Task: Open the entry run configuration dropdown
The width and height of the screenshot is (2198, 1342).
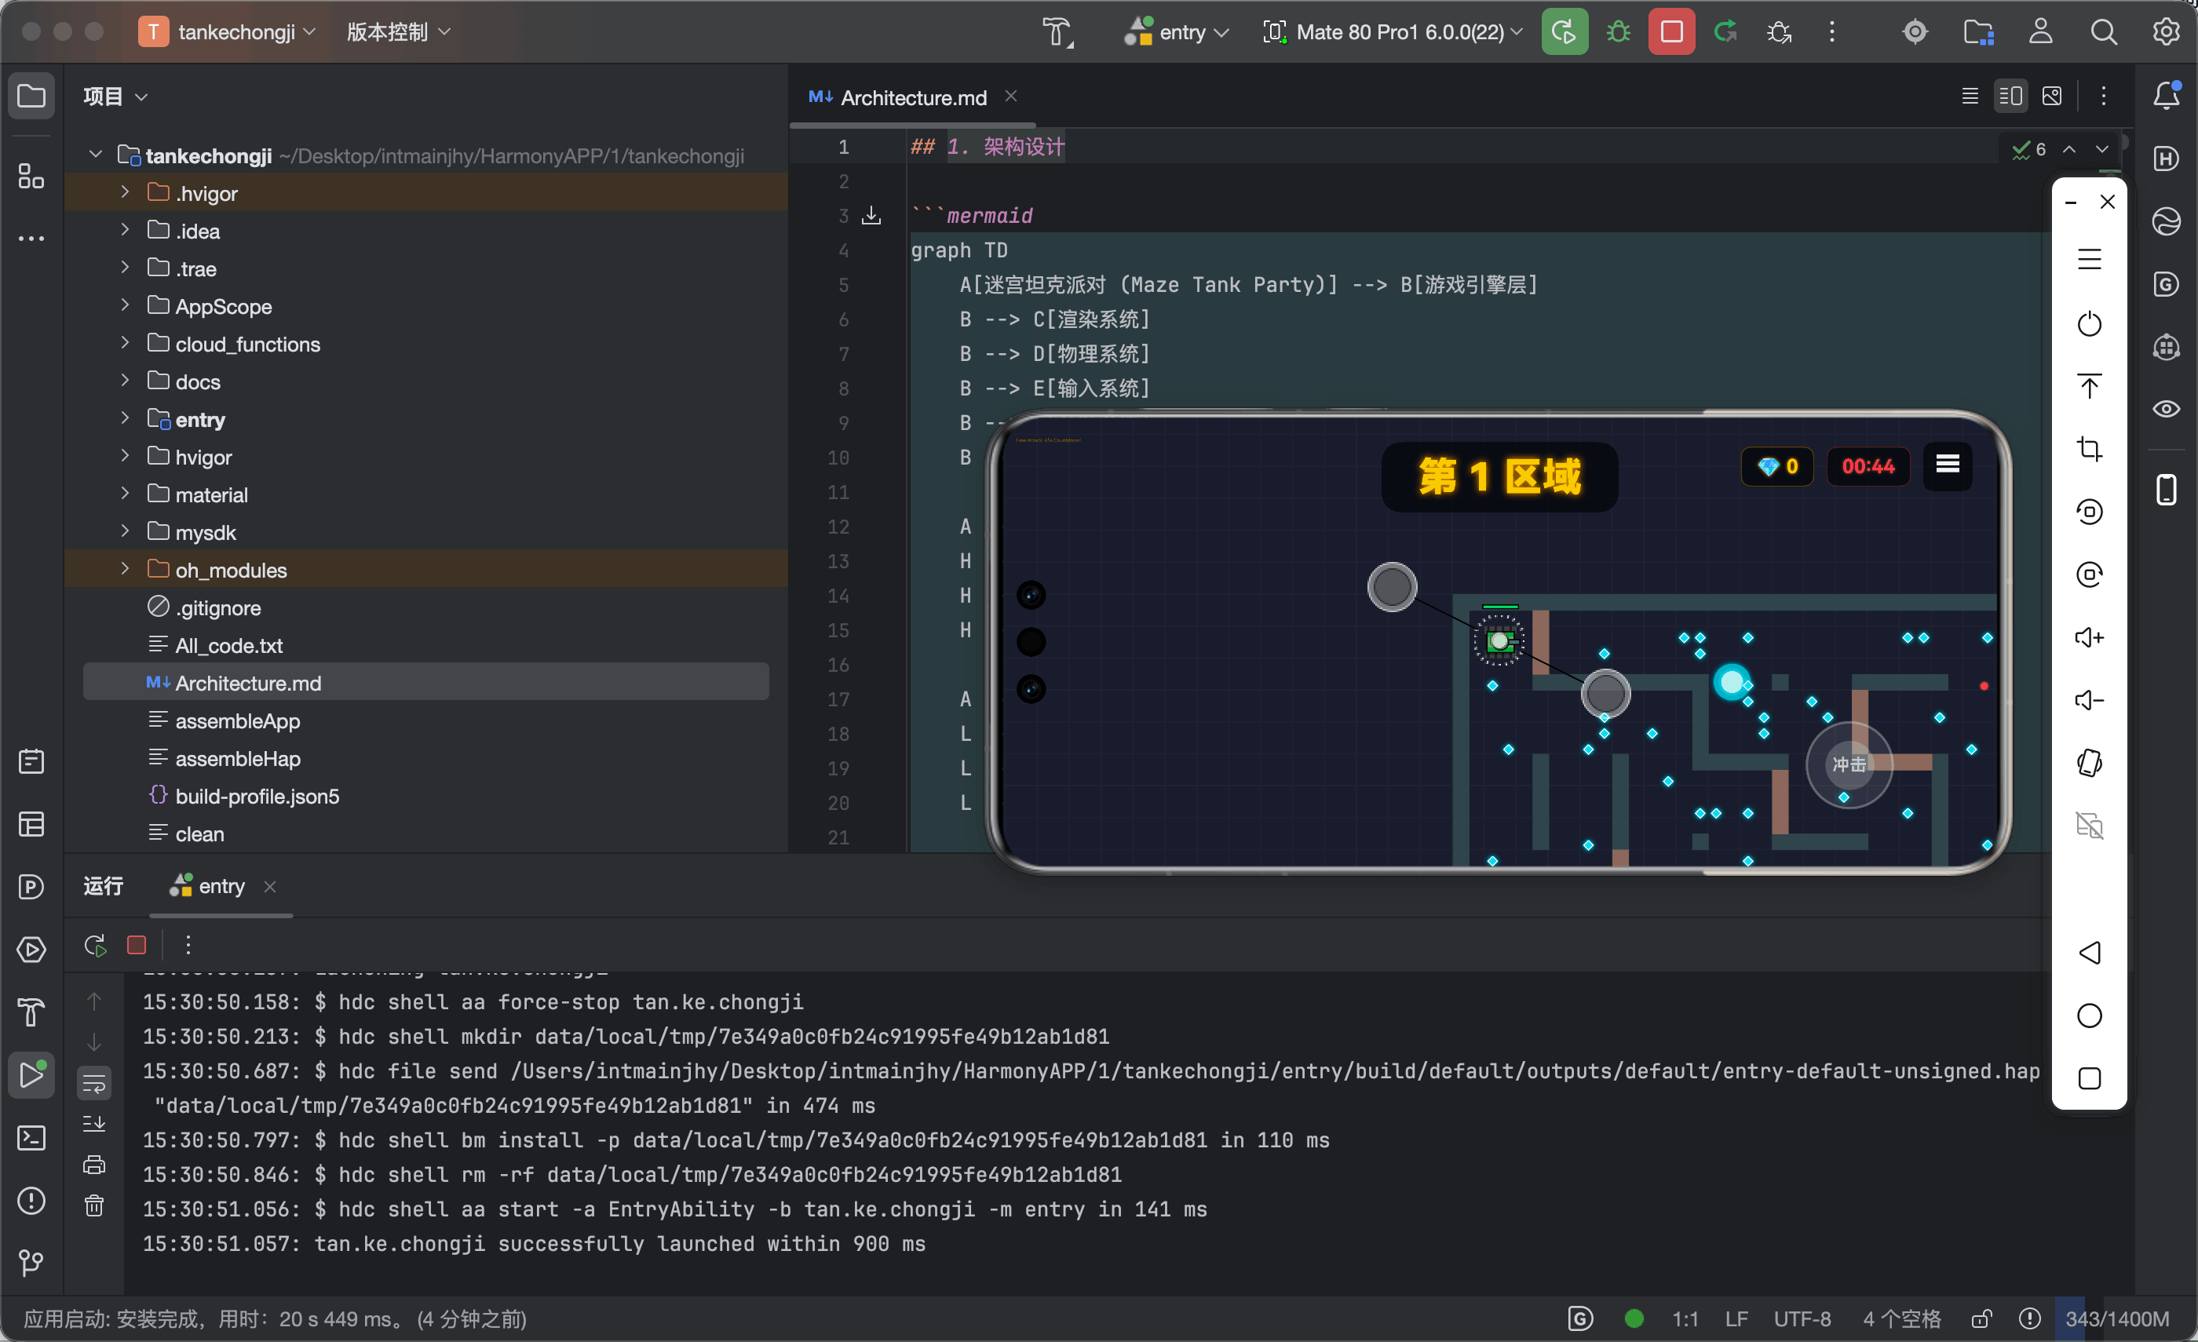Action: click(1177, 32)
